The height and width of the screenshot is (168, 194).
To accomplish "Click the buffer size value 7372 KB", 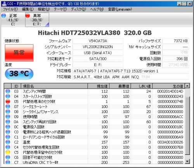I will [x=176, y=41].
